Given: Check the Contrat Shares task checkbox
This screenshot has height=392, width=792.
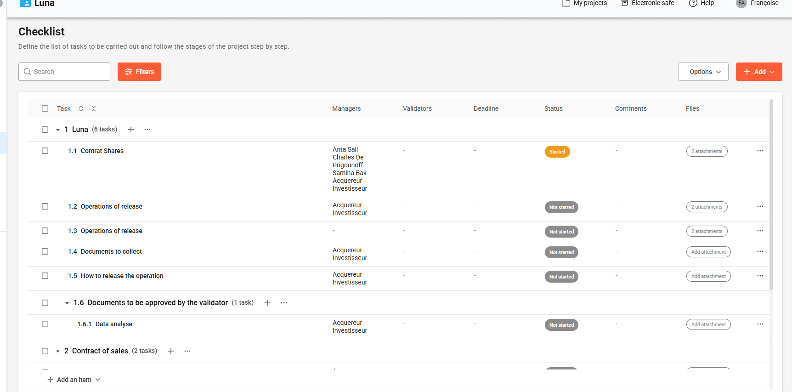Looking at the screenshot, I should pyautogui.click(x=45, y=151).
